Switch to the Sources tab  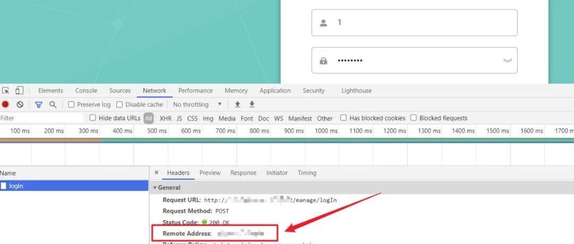tap(120, 91)
